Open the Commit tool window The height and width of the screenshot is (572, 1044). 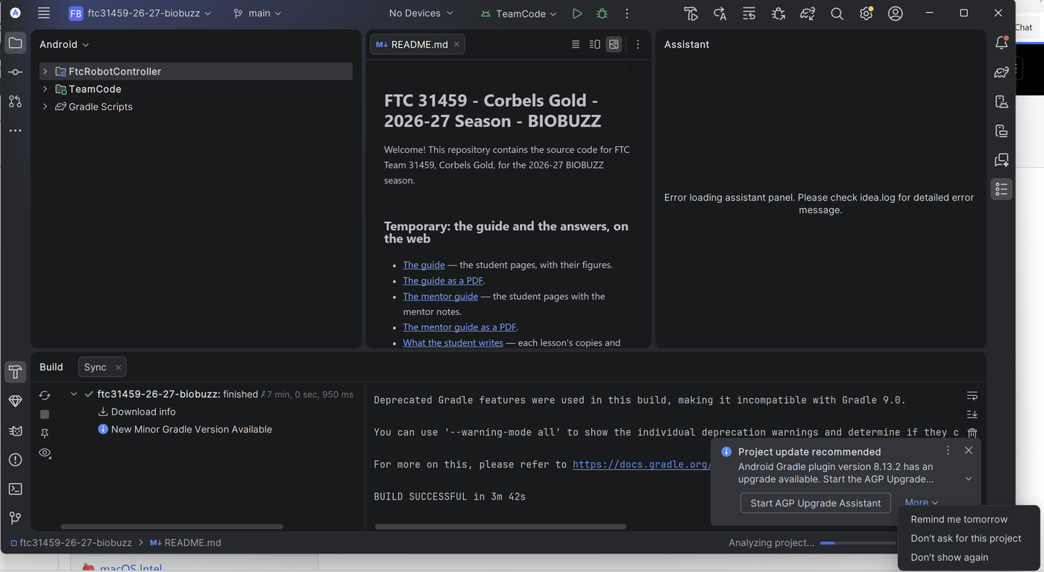(16, 72)
